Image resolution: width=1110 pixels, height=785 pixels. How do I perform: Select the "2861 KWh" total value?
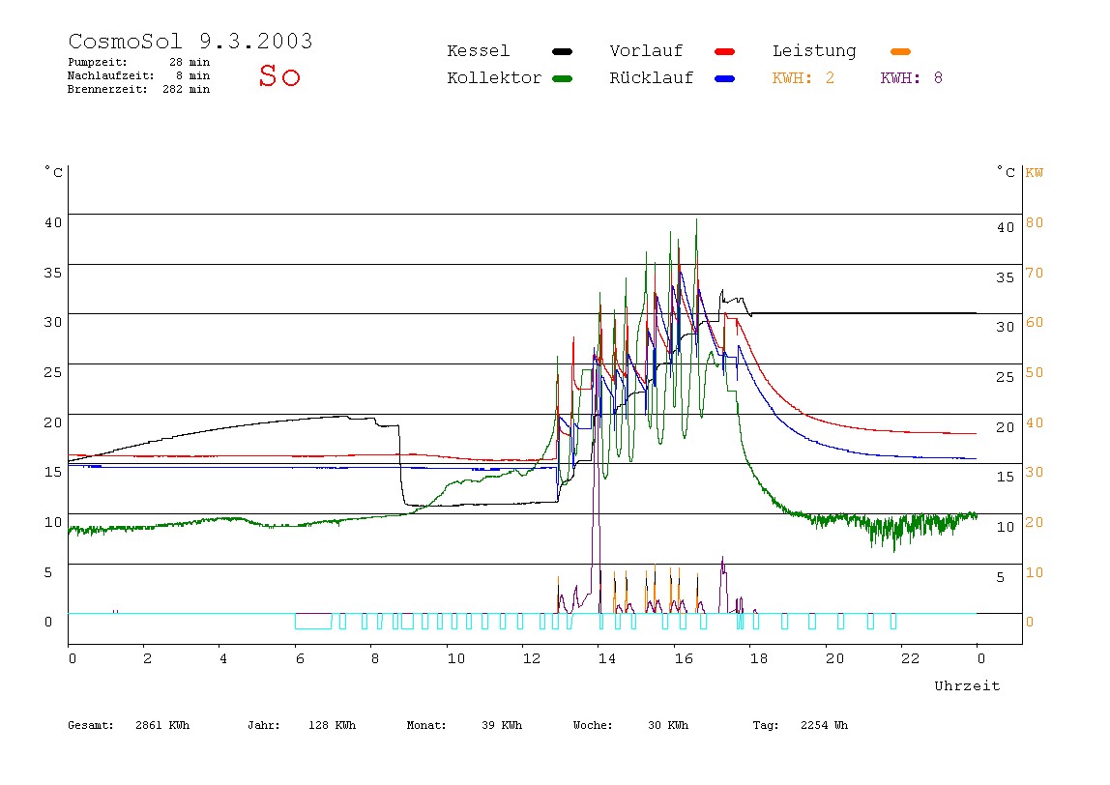coord(162,725)
